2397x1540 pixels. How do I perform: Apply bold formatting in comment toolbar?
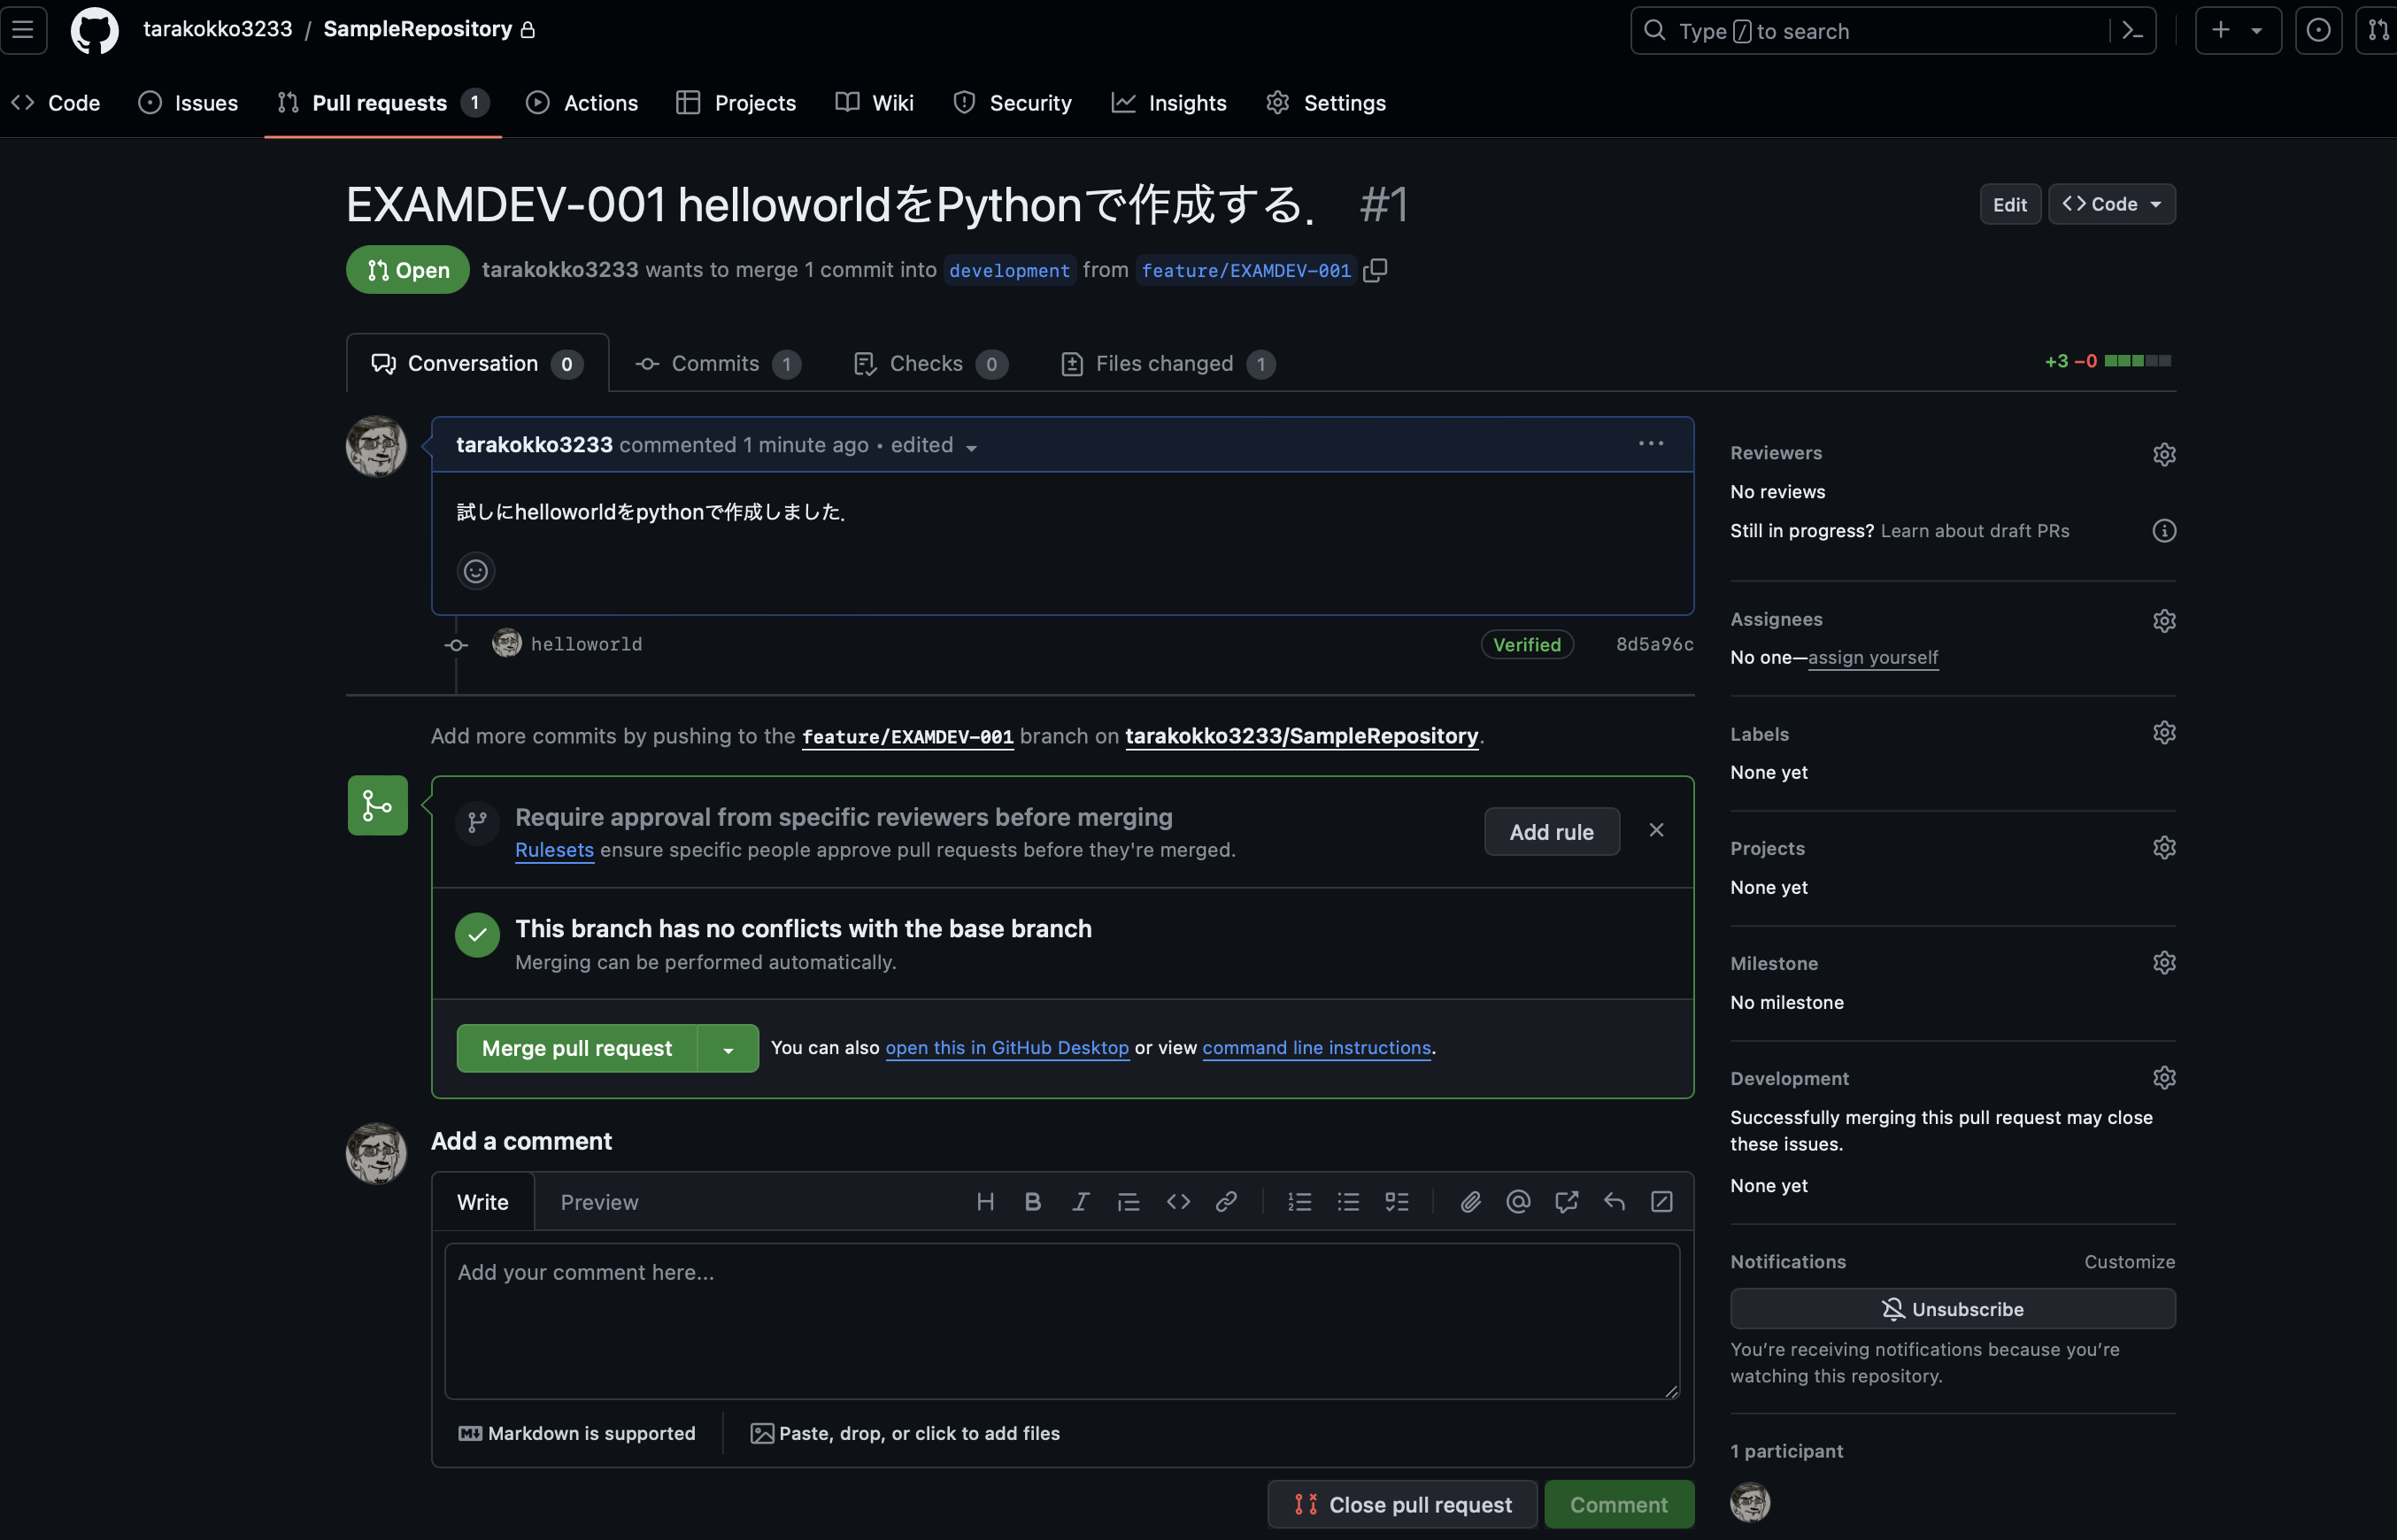(1032, 1201)
